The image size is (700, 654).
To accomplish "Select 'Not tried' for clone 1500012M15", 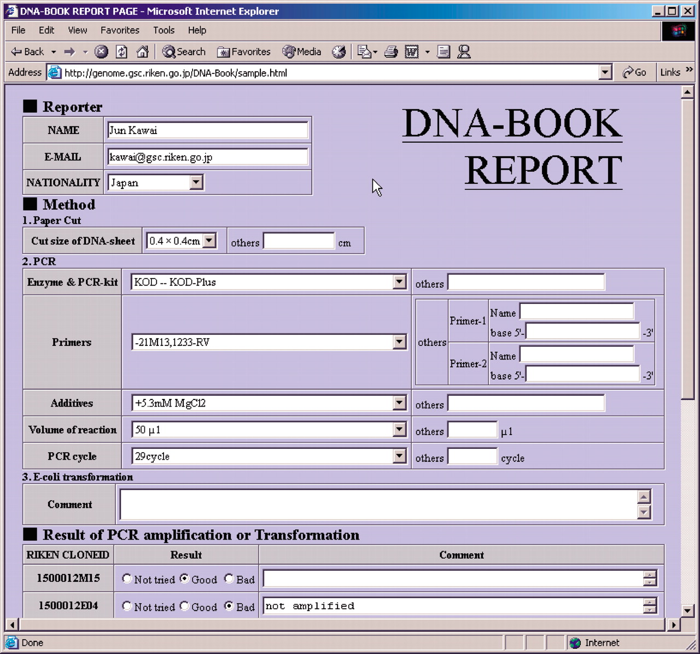I will (127, 578).
